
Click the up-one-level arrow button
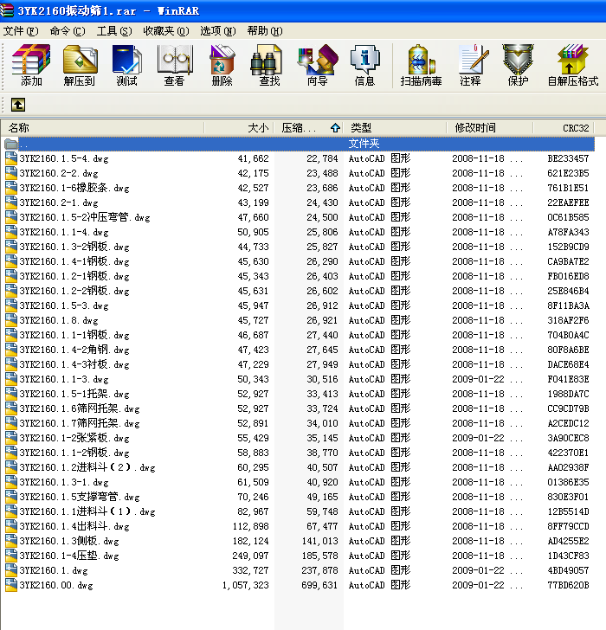coord(17,105)
